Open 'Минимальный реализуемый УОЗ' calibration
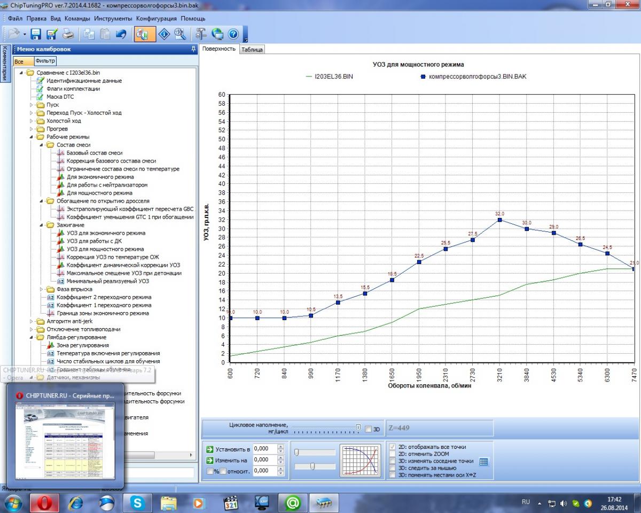 (107, 281)
